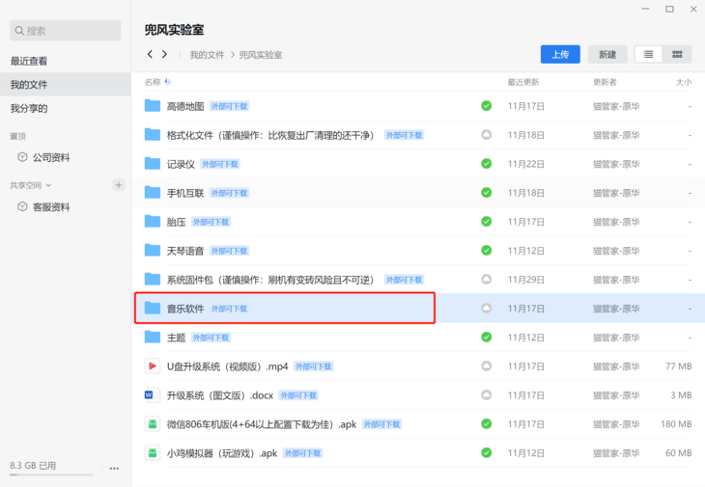Image resolution: width=705 pixels, height=487 pixels.
Task: Click the forward navigation arrow
Action: coord(165,55)
